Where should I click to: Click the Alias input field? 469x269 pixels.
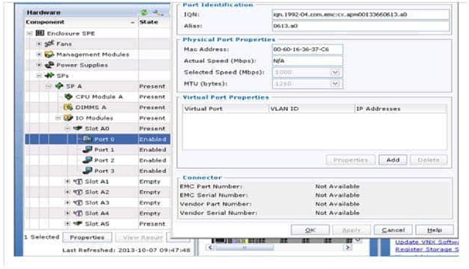click(360, 26)
